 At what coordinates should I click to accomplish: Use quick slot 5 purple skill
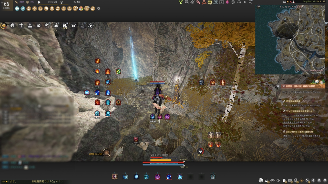158,176
